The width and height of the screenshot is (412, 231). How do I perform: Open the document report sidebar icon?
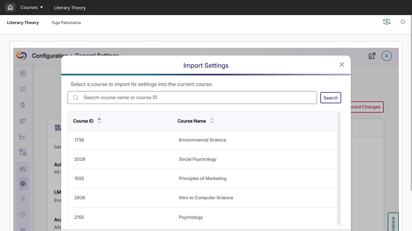click(x=23, y=74)
